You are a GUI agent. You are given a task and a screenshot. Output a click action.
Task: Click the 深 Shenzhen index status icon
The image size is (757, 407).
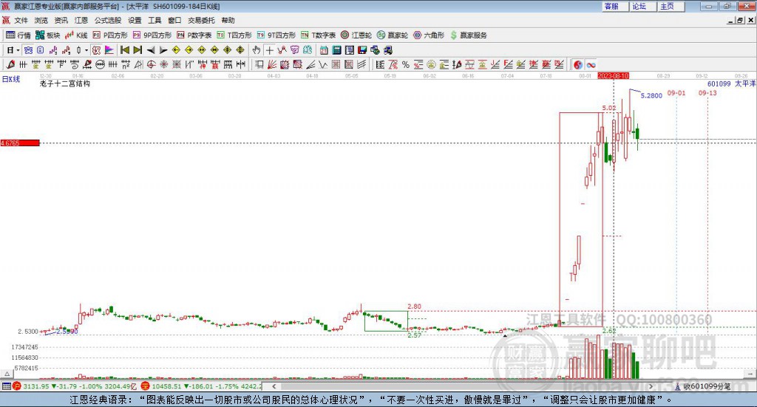[x=146, y=386]
